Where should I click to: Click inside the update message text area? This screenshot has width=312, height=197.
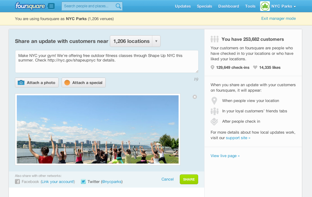click(x=107, y=62)
